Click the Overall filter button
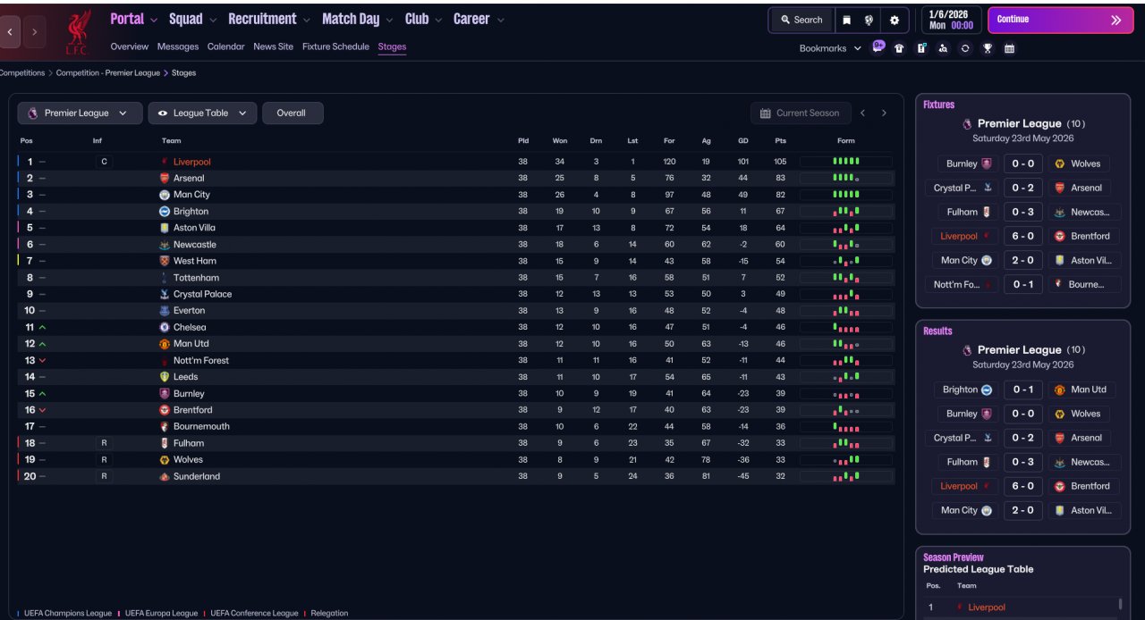1145x620 pixels. coord(292,113)
